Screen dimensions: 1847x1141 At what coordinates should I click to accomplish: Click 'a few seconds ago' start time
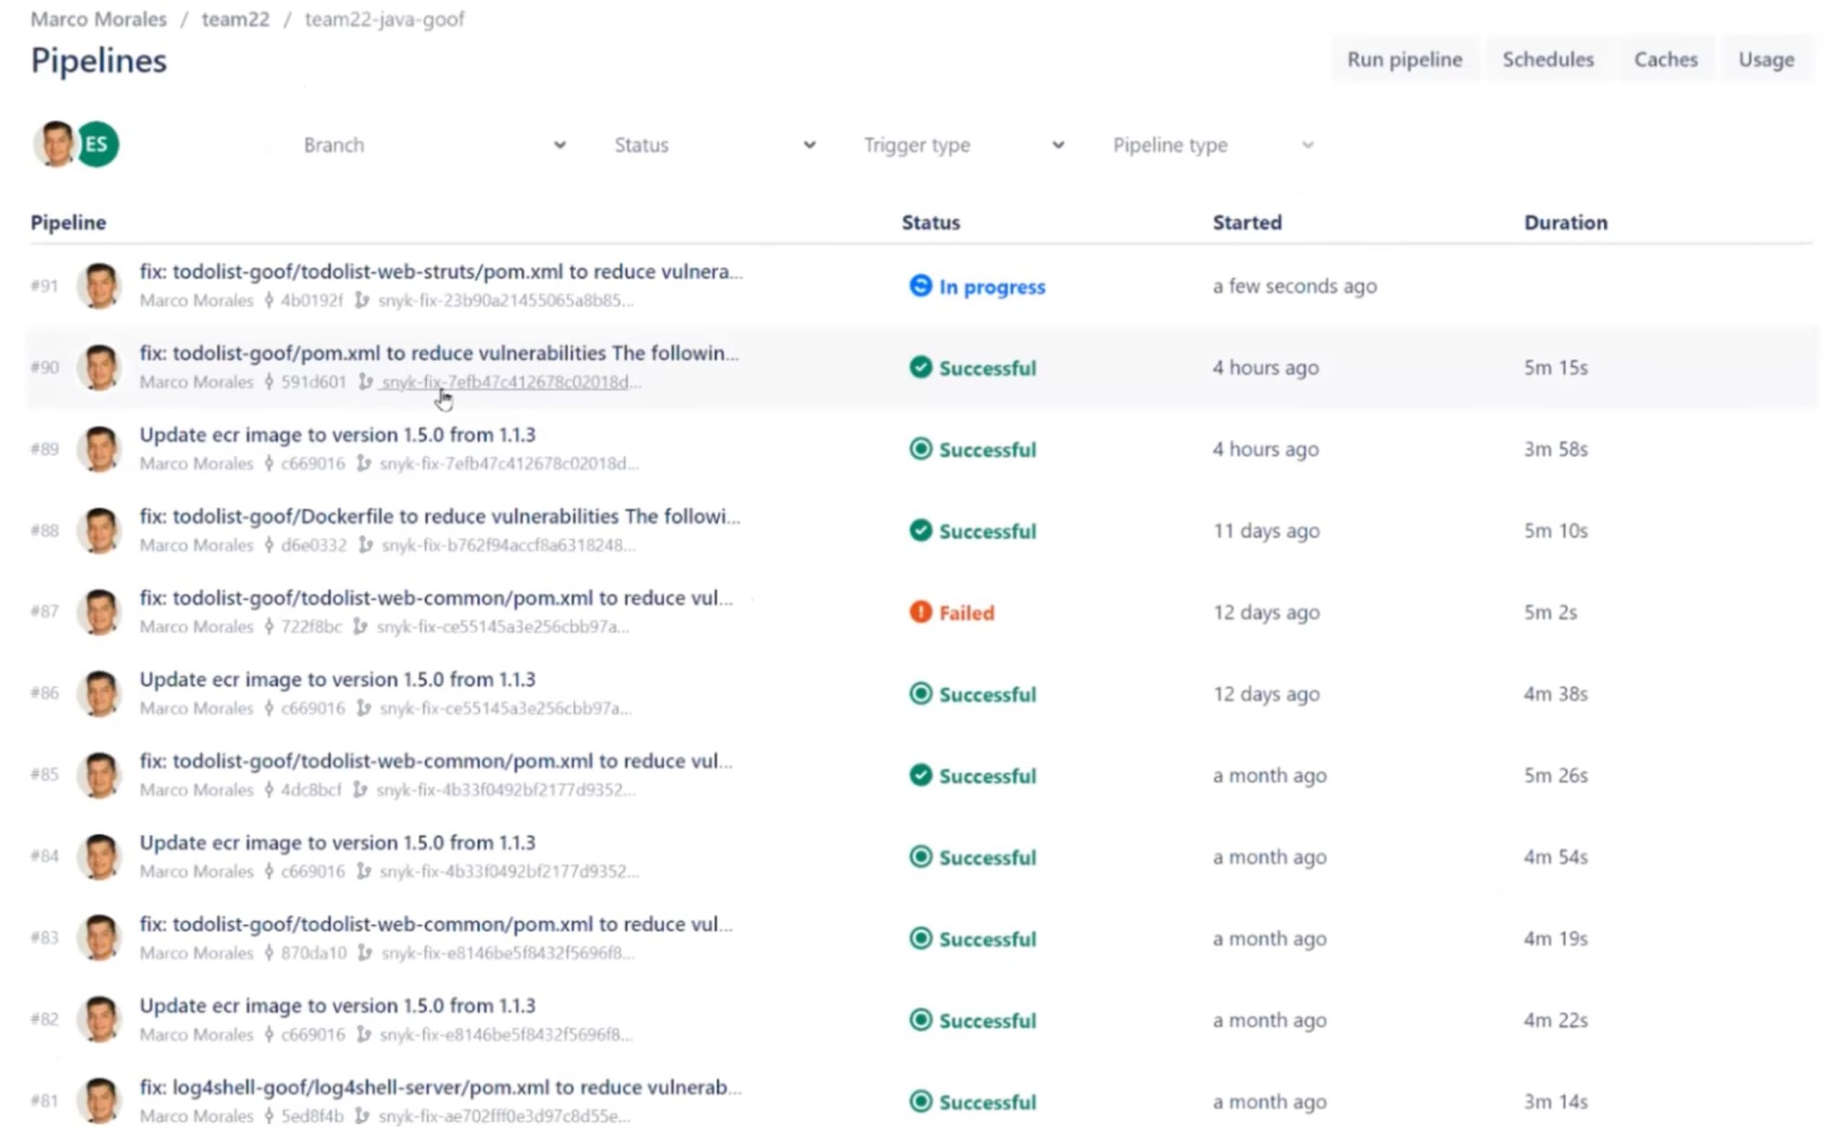click(x=1294, y=286)
